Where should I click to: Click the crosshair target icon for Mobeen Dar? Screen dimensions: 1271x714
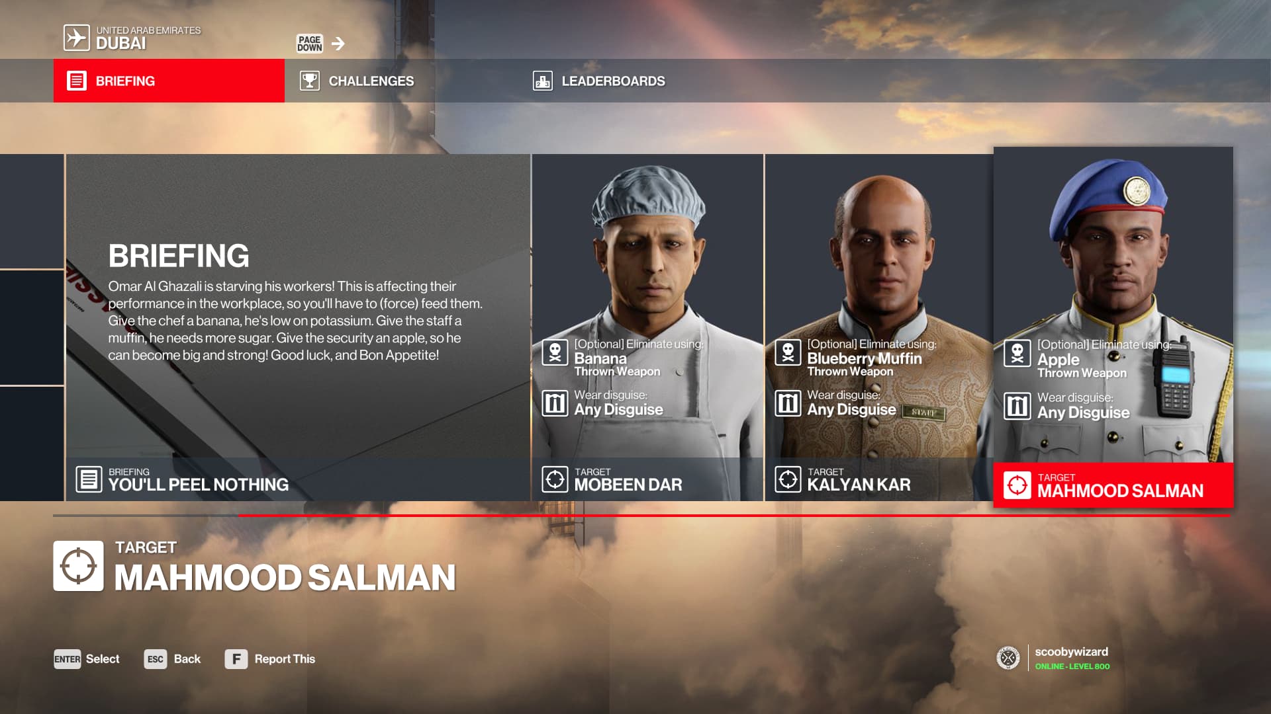[555, 479]
